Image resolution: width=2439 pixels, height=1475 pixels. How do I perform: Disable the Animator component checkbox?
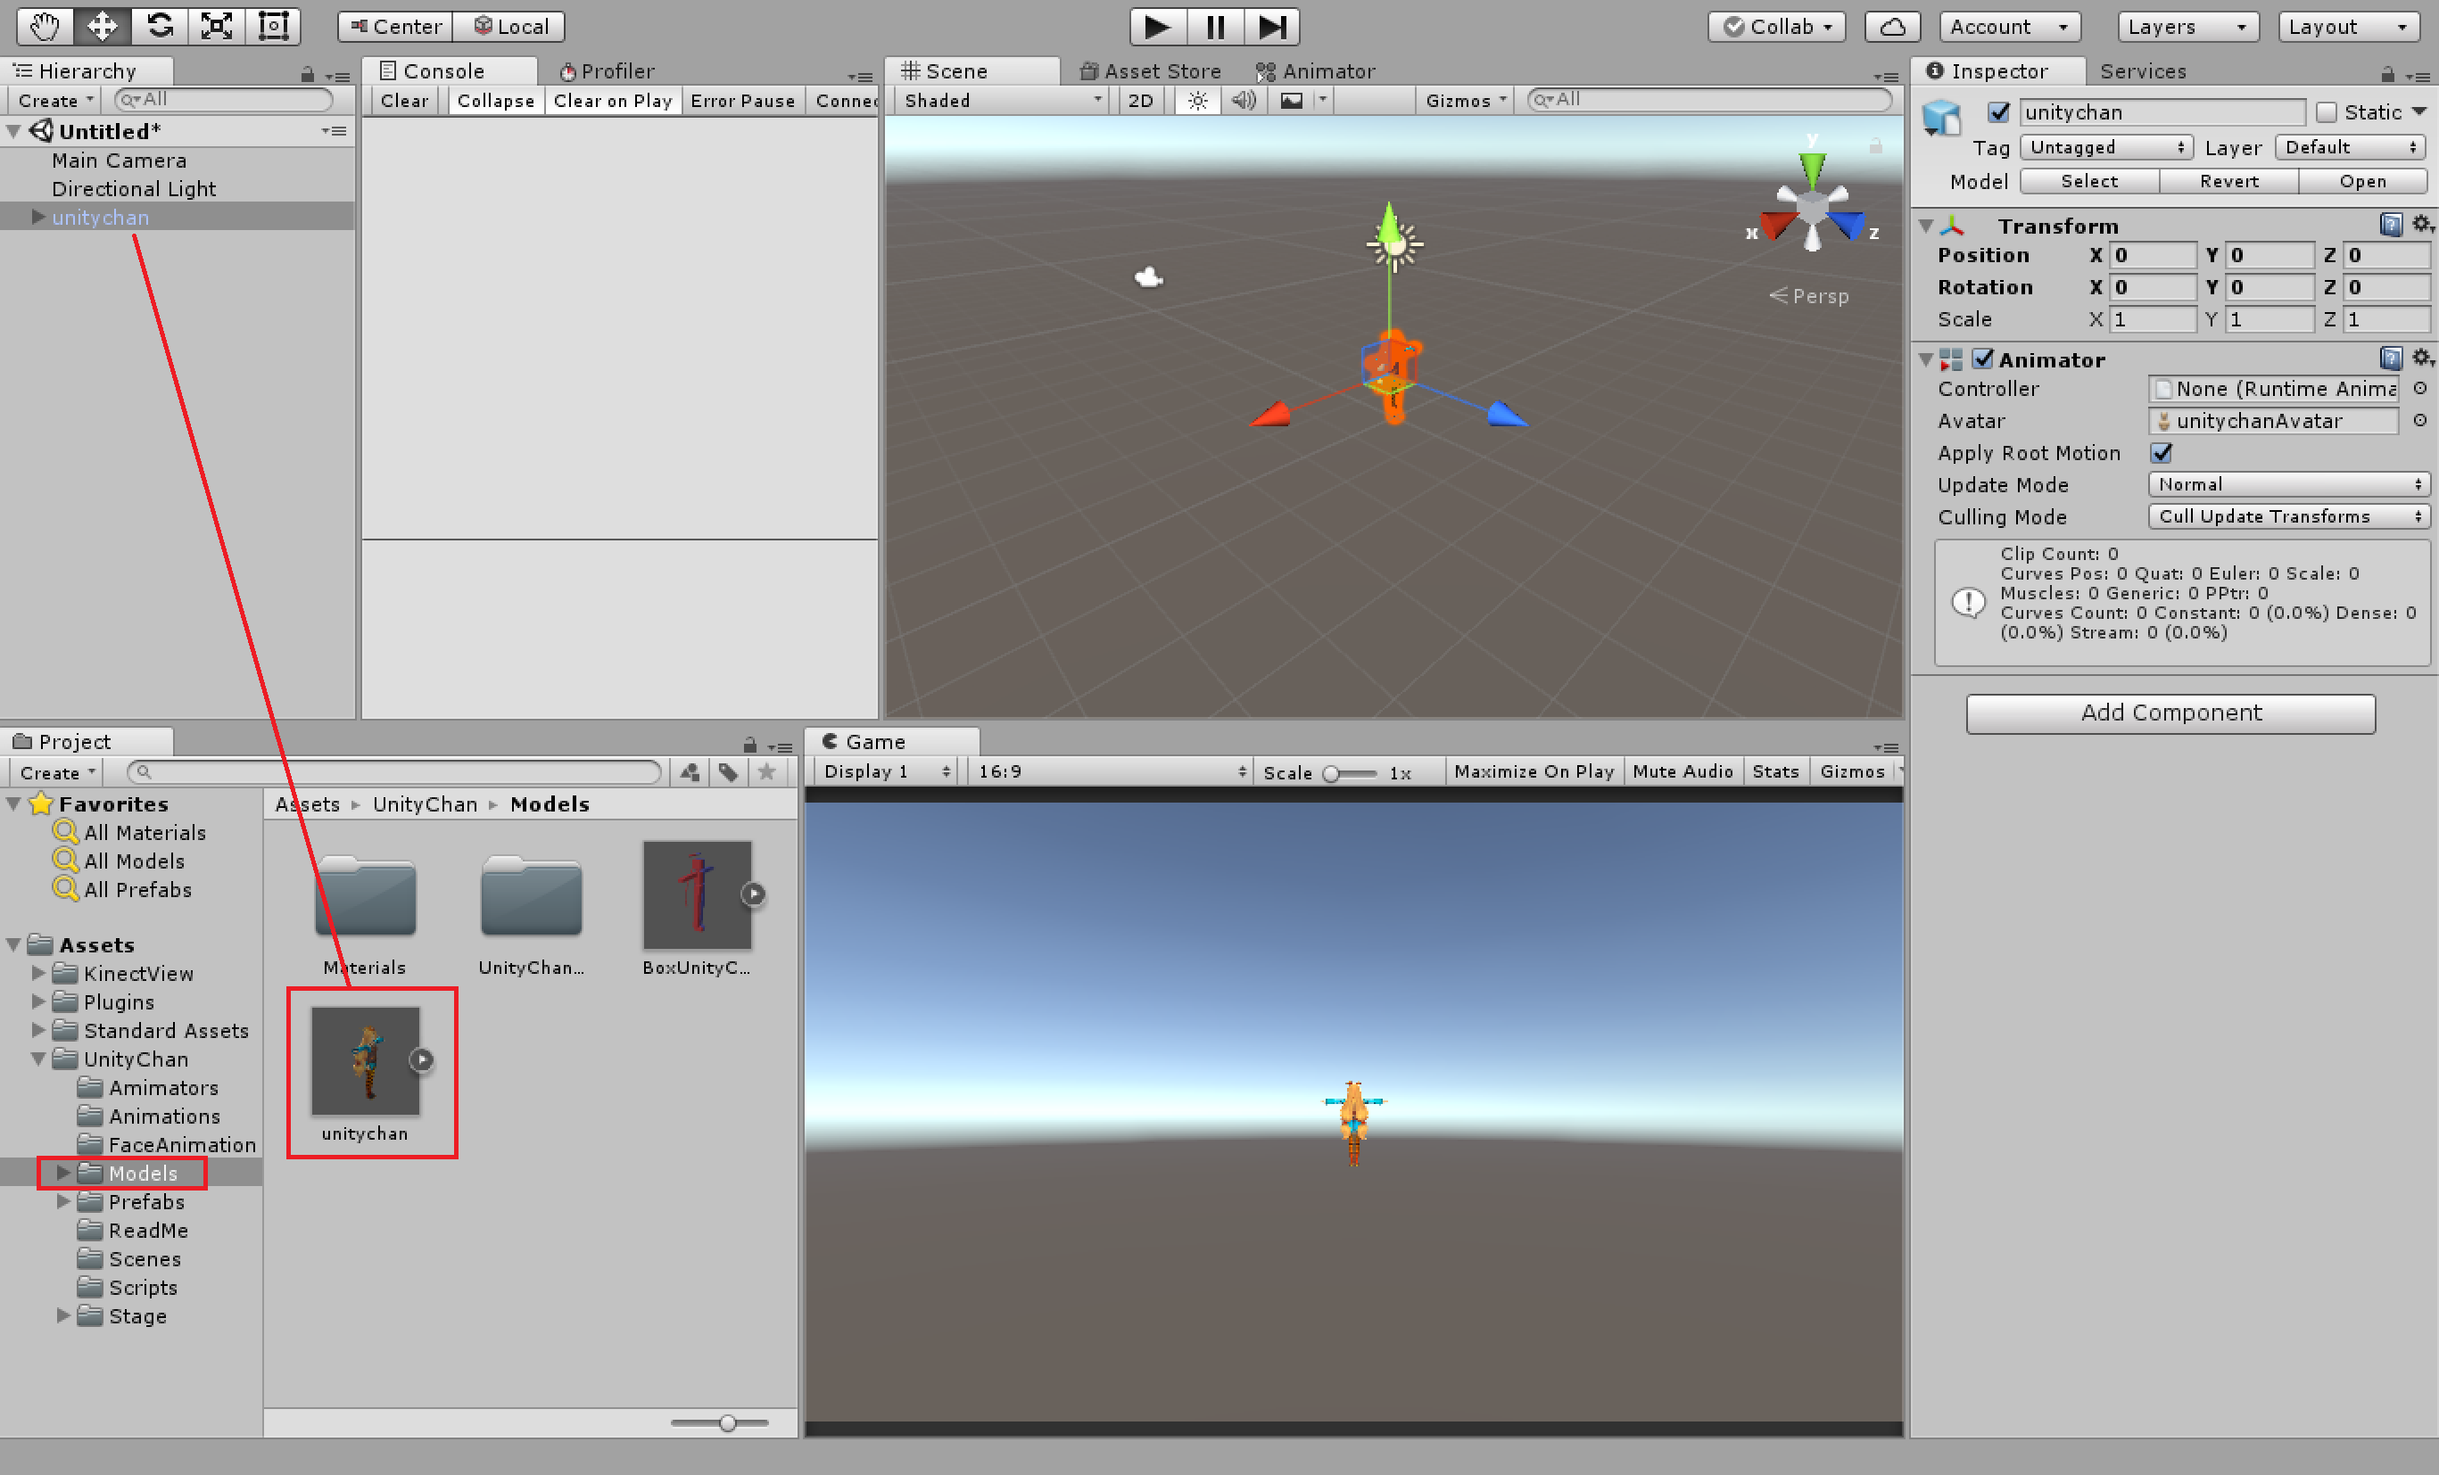point(1981,359)
